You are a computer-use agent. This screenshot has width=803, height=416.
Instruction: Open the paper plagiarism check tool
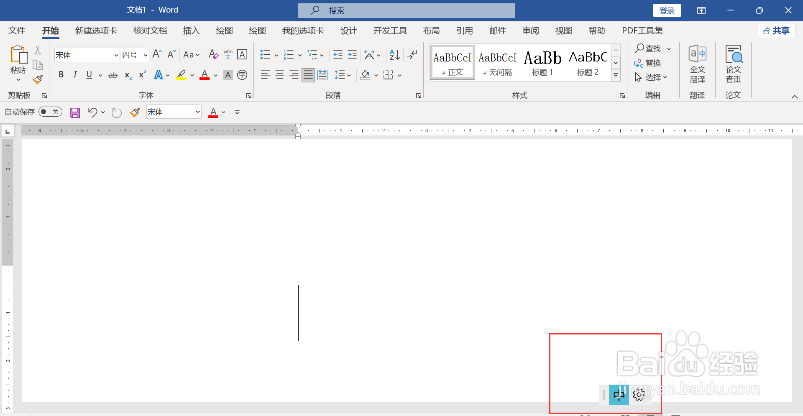[x=734, y=64]
